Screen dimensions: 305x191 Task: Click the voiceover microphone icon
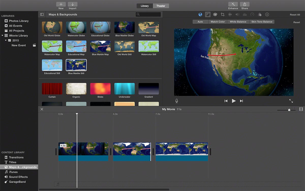[177, 101]
